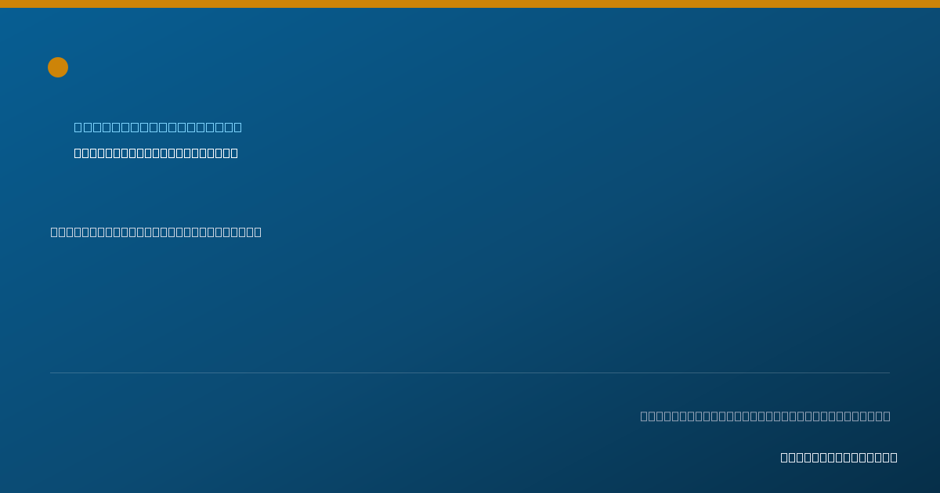Click the last character of the gray caption

click(886, 416)
